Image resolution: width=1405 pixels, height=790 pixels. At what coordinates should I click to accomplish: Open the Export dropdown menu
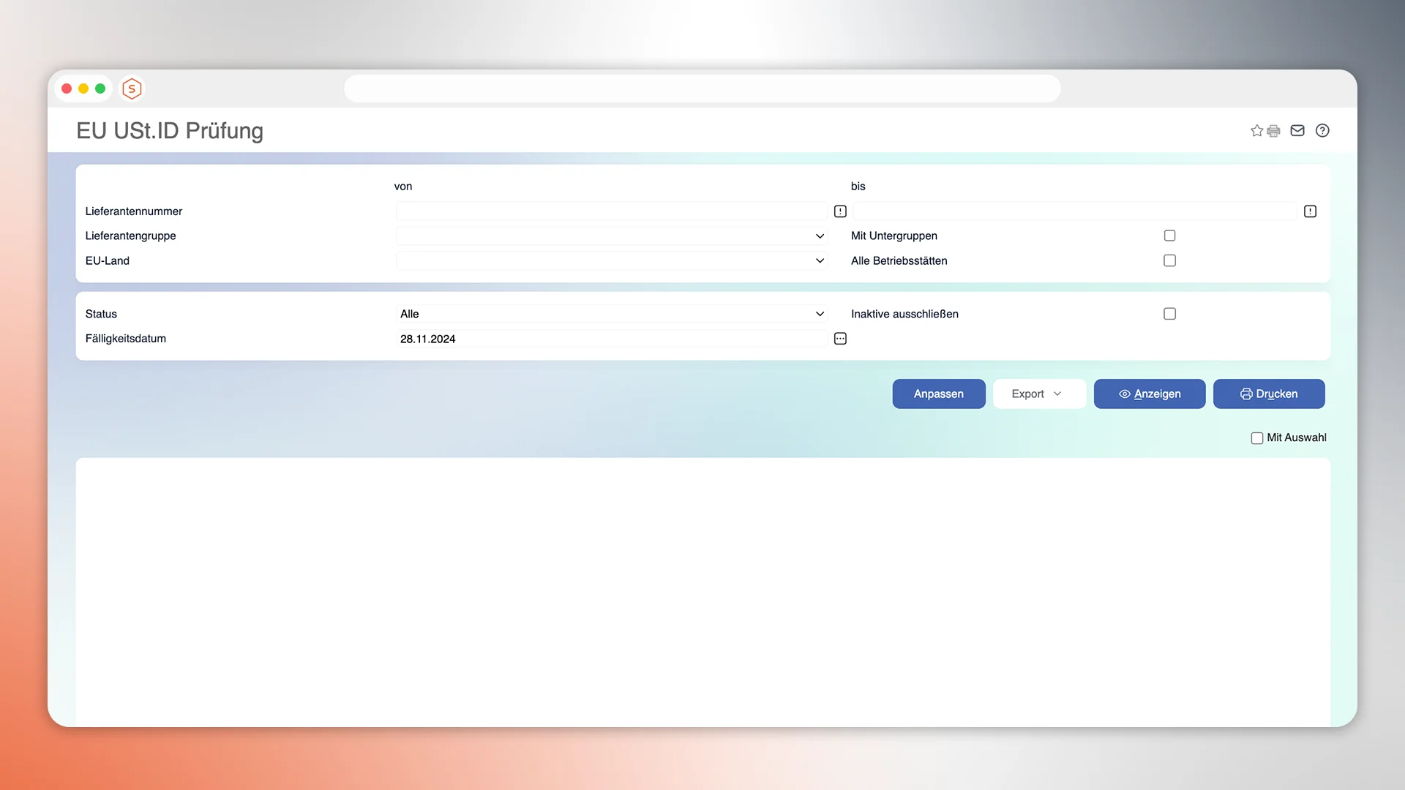[x=1038, y=394]
